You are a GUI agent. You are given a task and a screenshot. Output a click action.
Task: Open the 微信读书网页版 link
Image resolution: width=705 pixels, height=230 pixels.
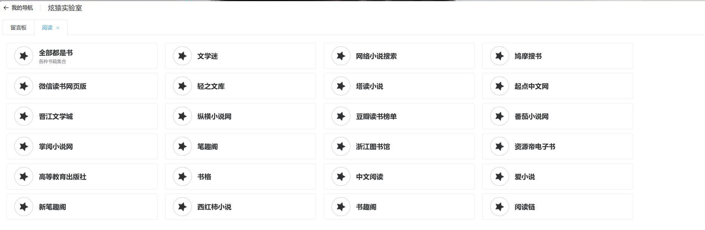[63, 86]
